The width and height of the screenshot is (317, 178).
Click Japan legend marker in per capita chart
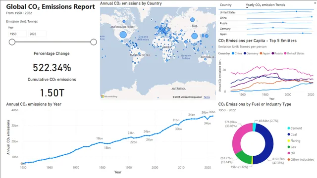coord(261,53)
